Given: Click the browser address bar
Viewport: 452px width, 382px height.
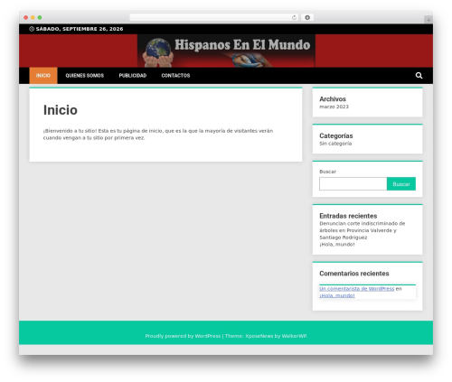Looking at the screenshot, I should pyautogui.click(x=214, y=18).
